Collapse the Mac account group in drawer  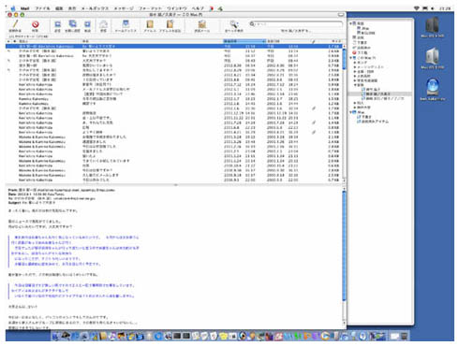tap(350, 112)
